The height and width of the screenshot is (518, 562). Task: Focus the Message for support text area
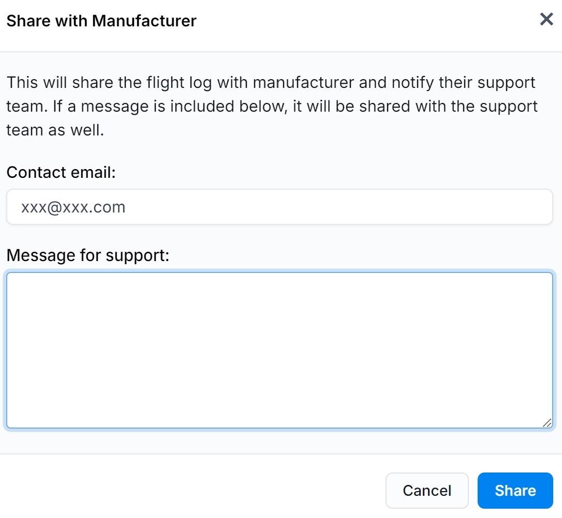click(279, 350)
